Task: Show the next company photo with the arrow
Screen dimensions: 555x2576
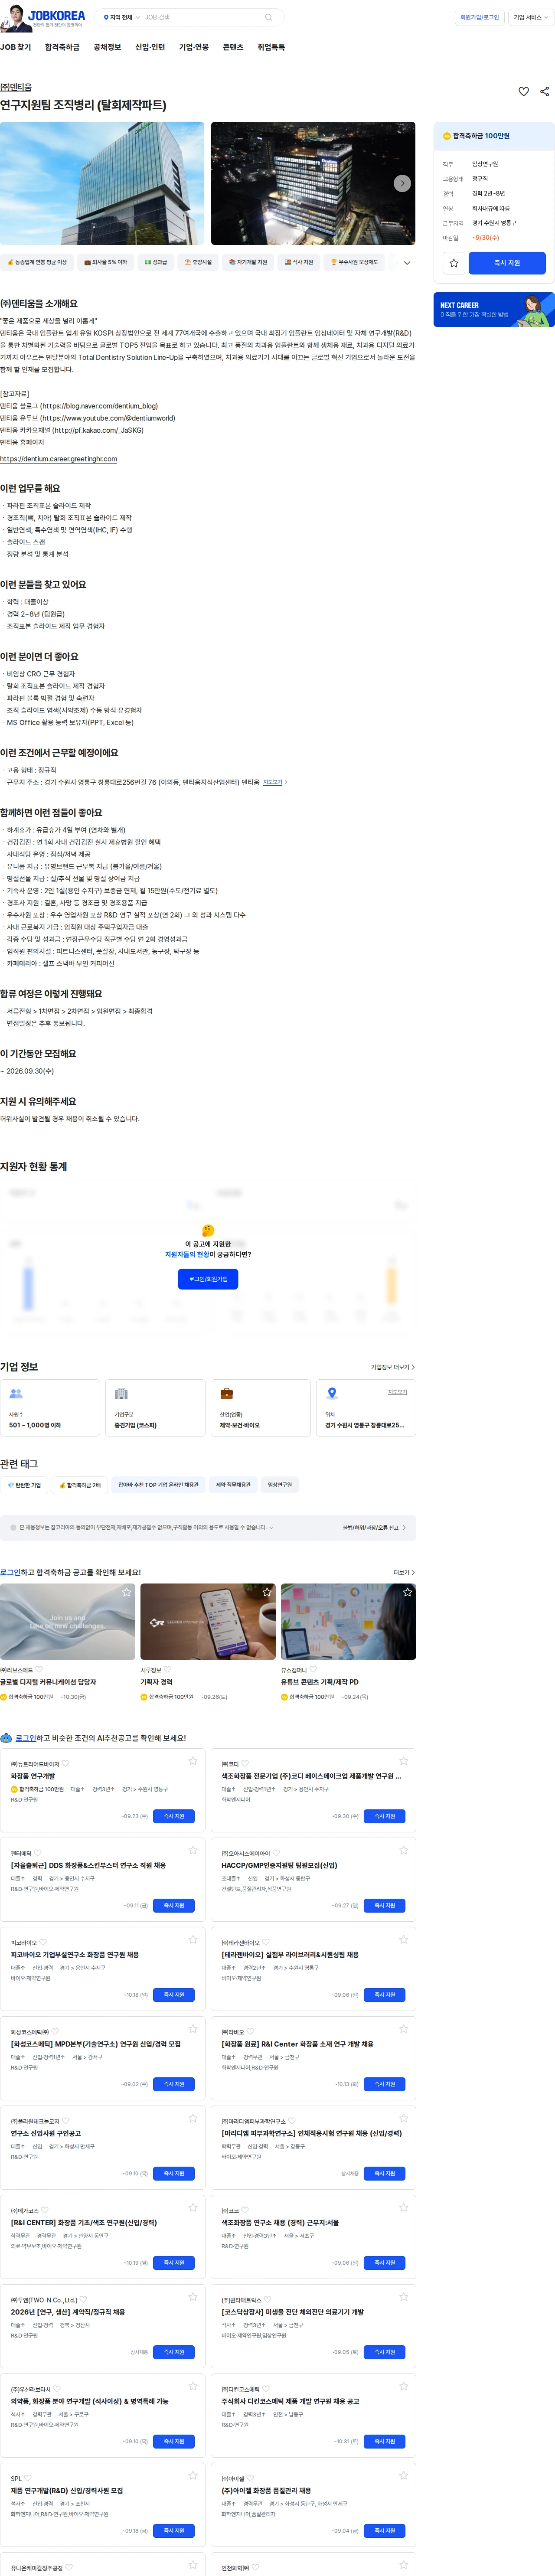Action: [x=402, y=183]
